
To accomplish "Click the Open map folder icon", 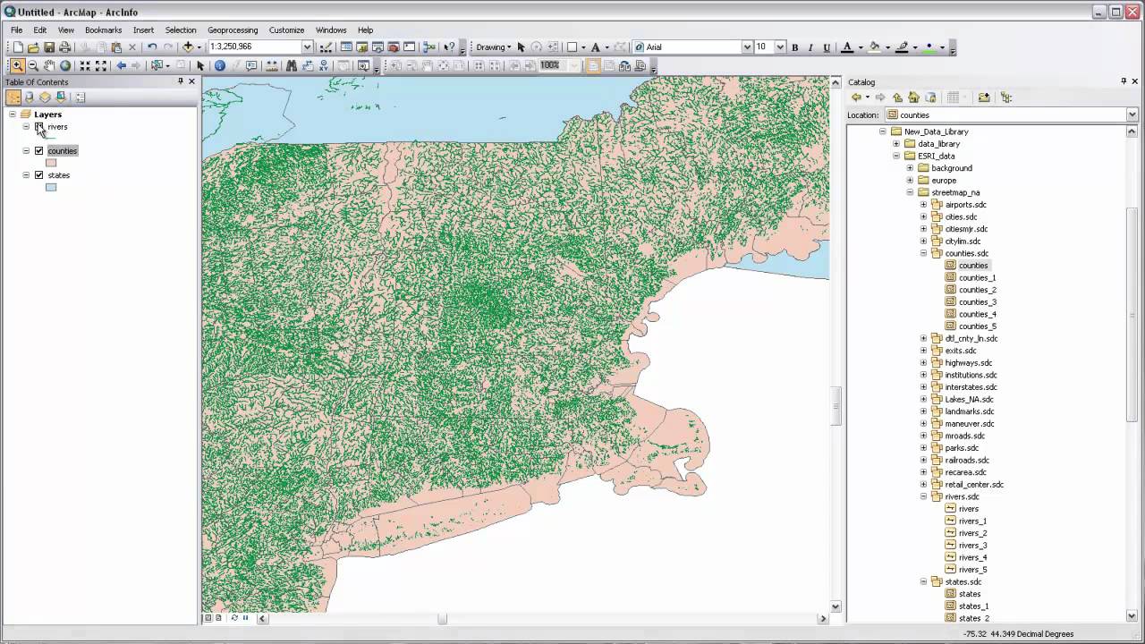I will point(33,47).
